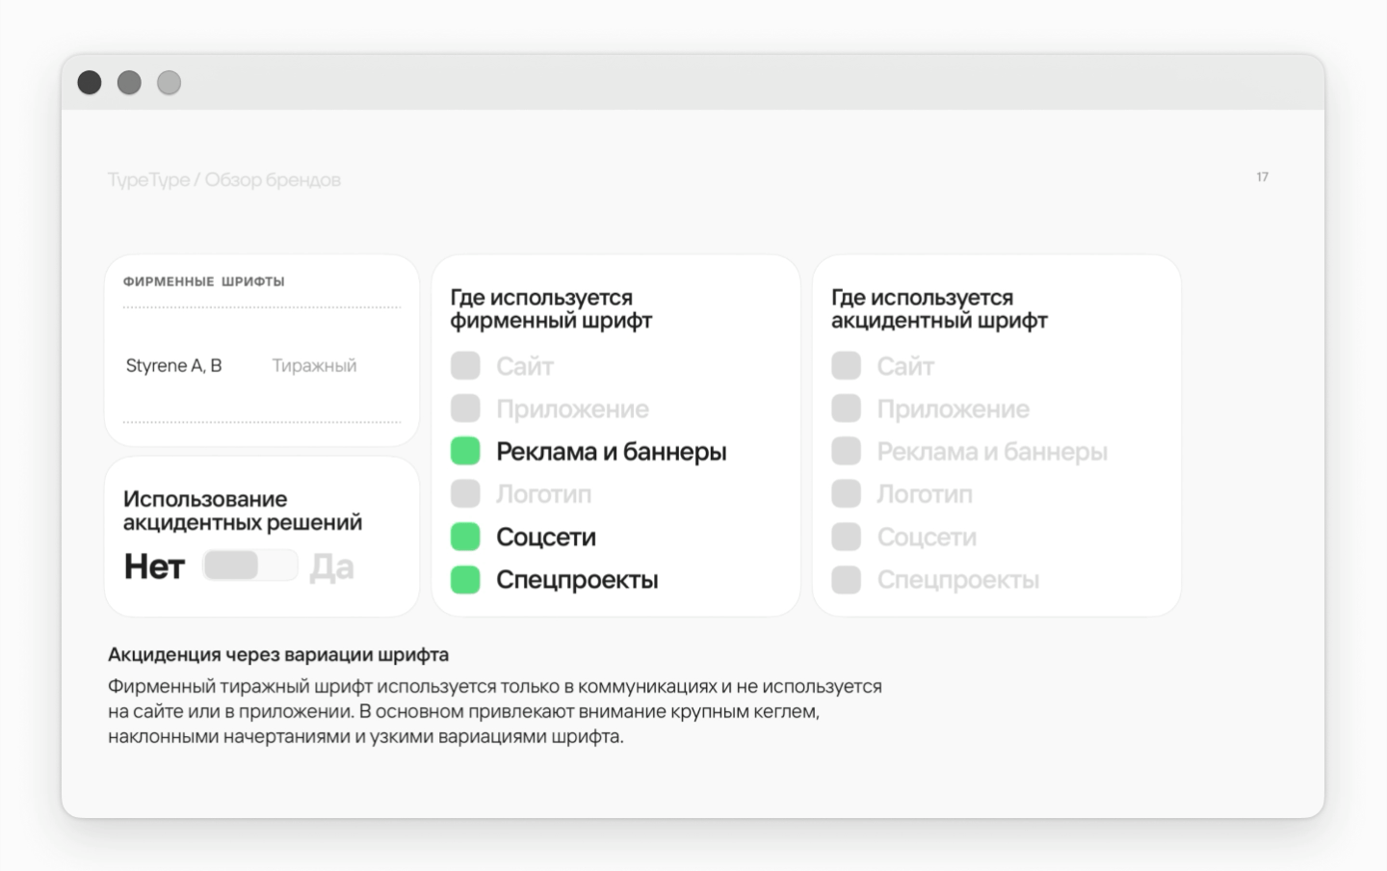Uncheck Реклама и баннеры in the firm font card
The height and width of the screenshot is (871, 1387).
[x=465, y=450]
